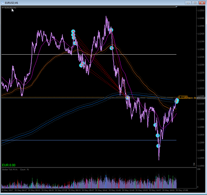Click the 1.12155 price scale value
The height and width of the screenshot is (195, 207).
tap(201, 104)
